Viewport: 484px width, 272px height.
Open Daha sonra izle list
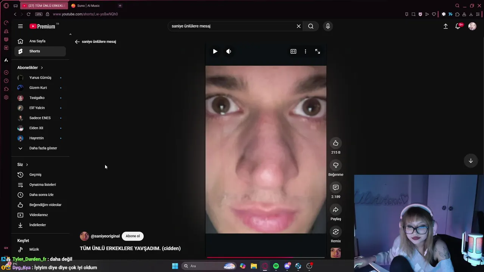click(40, 195)
